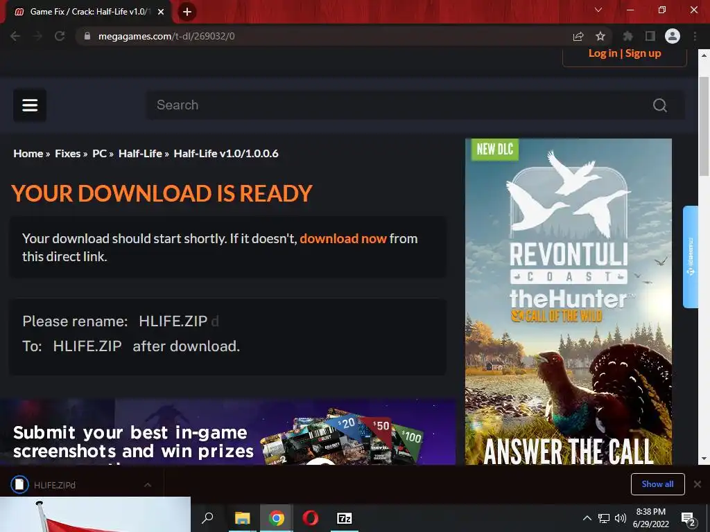This screenshot has height=532, width=710.
Task: Open File Explorer from taskbar
Action: coord(242,518)
